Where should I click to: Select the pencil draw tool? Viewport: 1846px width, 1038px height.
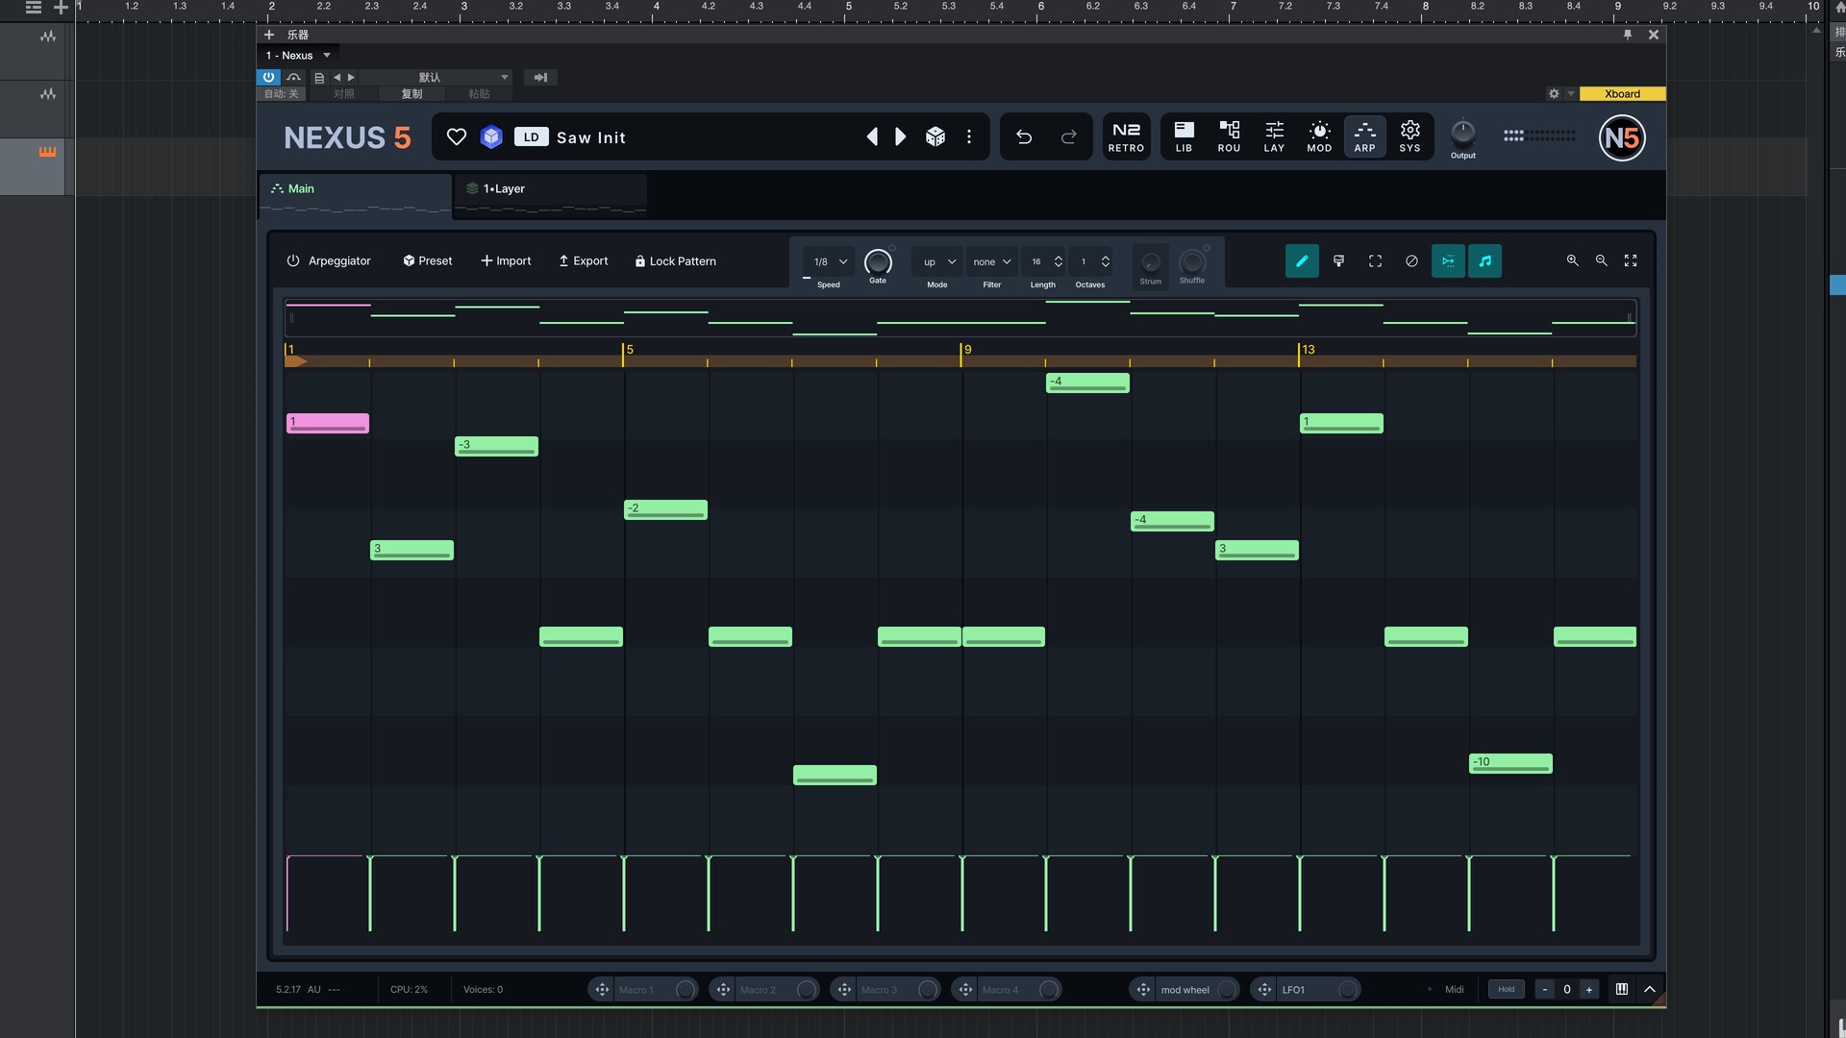click(1302, 261)
